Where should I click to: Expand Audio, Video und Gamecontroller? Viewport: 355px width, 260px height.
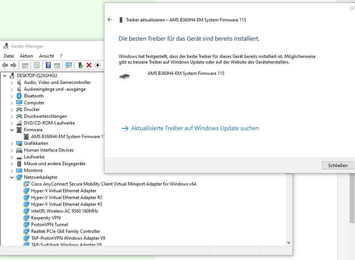pos(12,82)
